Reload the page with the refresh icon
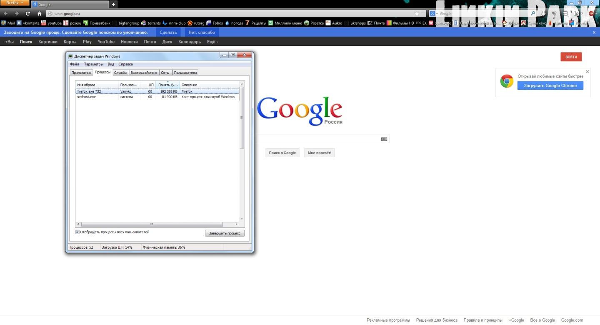 28,13
